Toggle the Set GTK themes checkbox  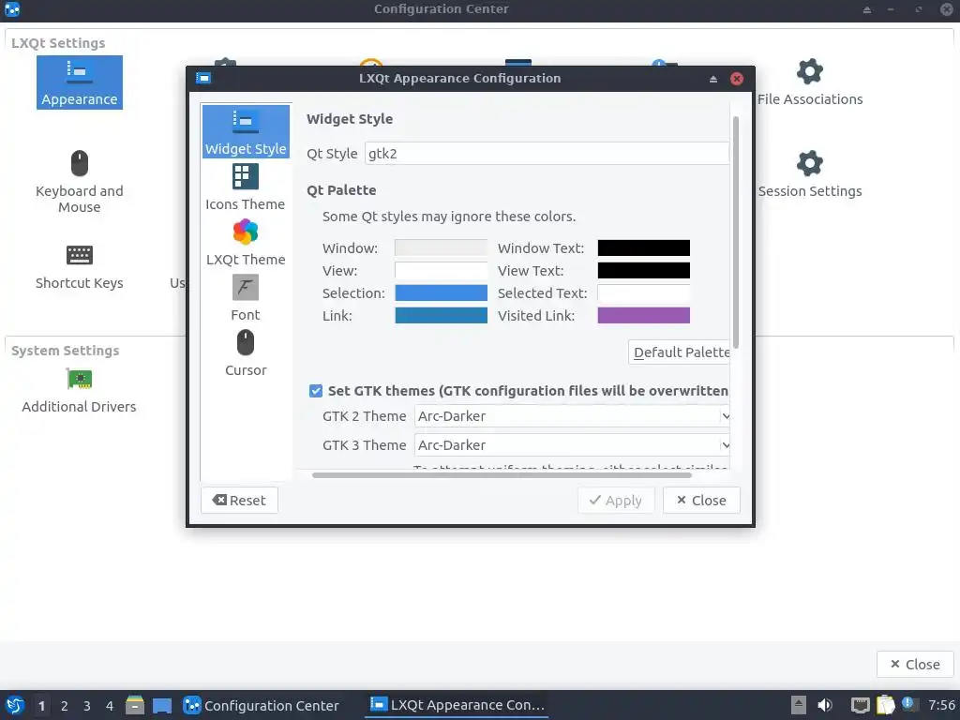(315, 391)
